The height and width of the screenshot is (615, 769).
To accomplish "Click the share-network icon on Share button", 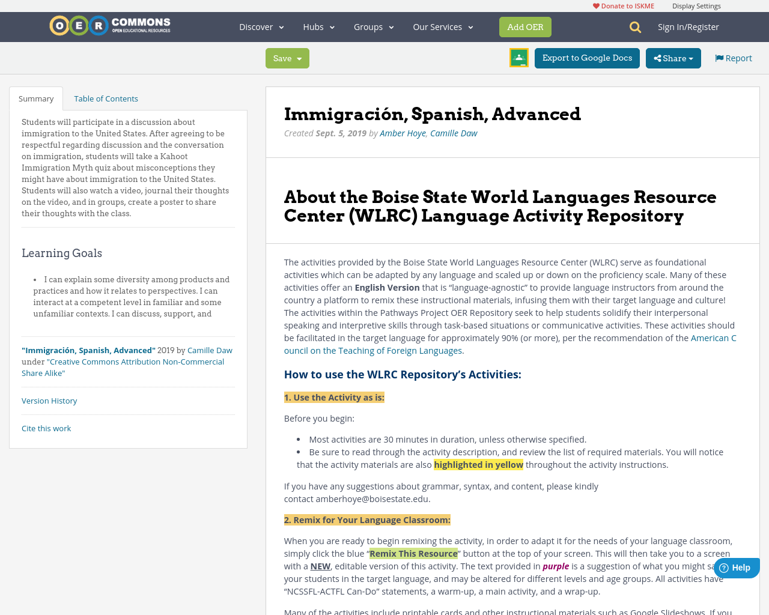I will click(658, 57).
